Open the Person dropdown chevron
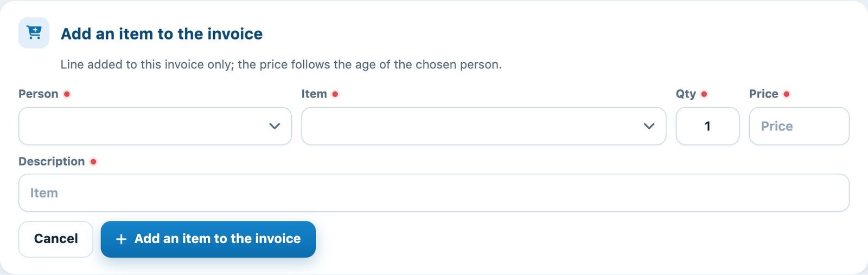868x275 pixels. (x=275, y=126)
